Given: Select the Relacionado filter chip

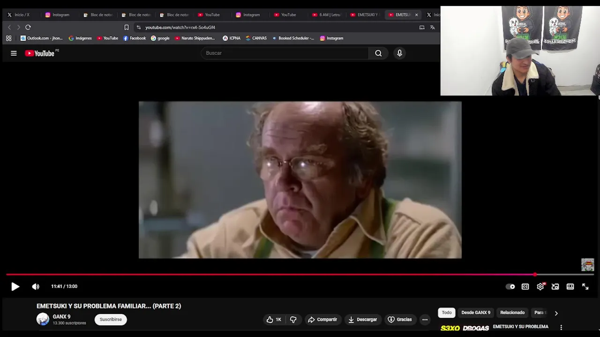Looking at the screenshot, I should [x=512, y=313].
